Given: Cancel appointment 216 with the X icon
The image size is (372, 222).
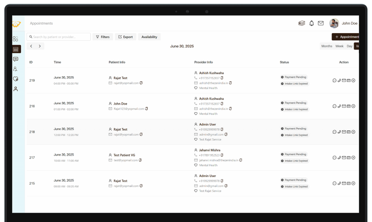Looking at the screenshot, I should click(x=353, y=106).
